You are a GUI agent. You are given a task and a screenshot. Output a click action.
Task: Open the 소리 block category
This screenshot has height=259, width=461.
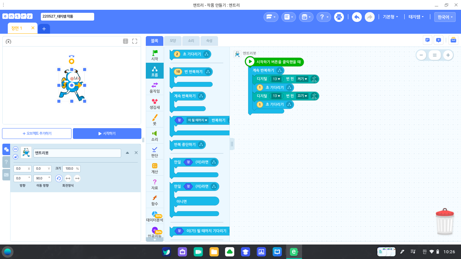[x=155, y=135]
